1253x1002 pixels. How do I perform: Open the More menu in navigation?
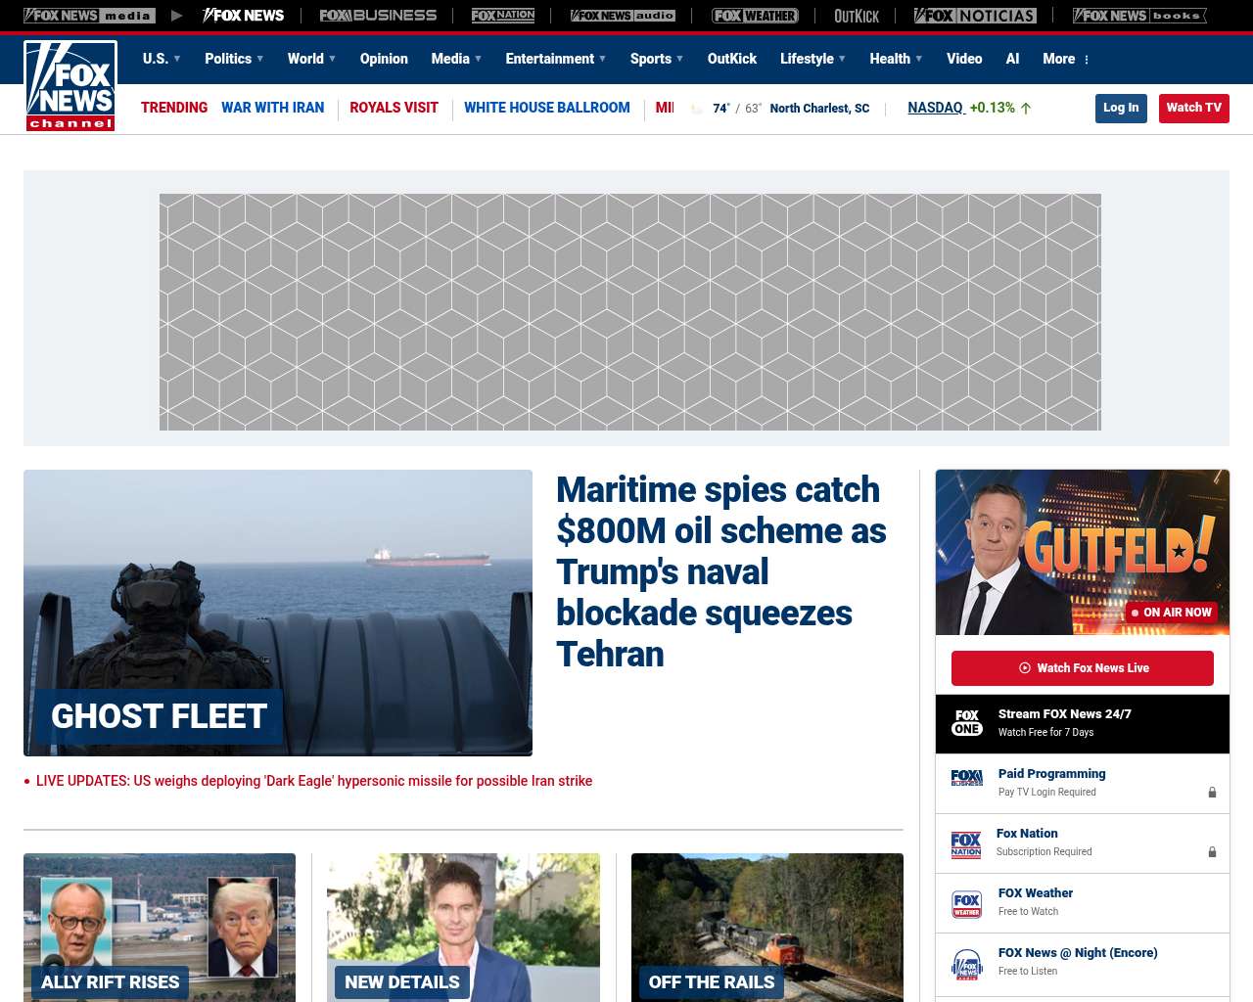(x=1066, y=59)
